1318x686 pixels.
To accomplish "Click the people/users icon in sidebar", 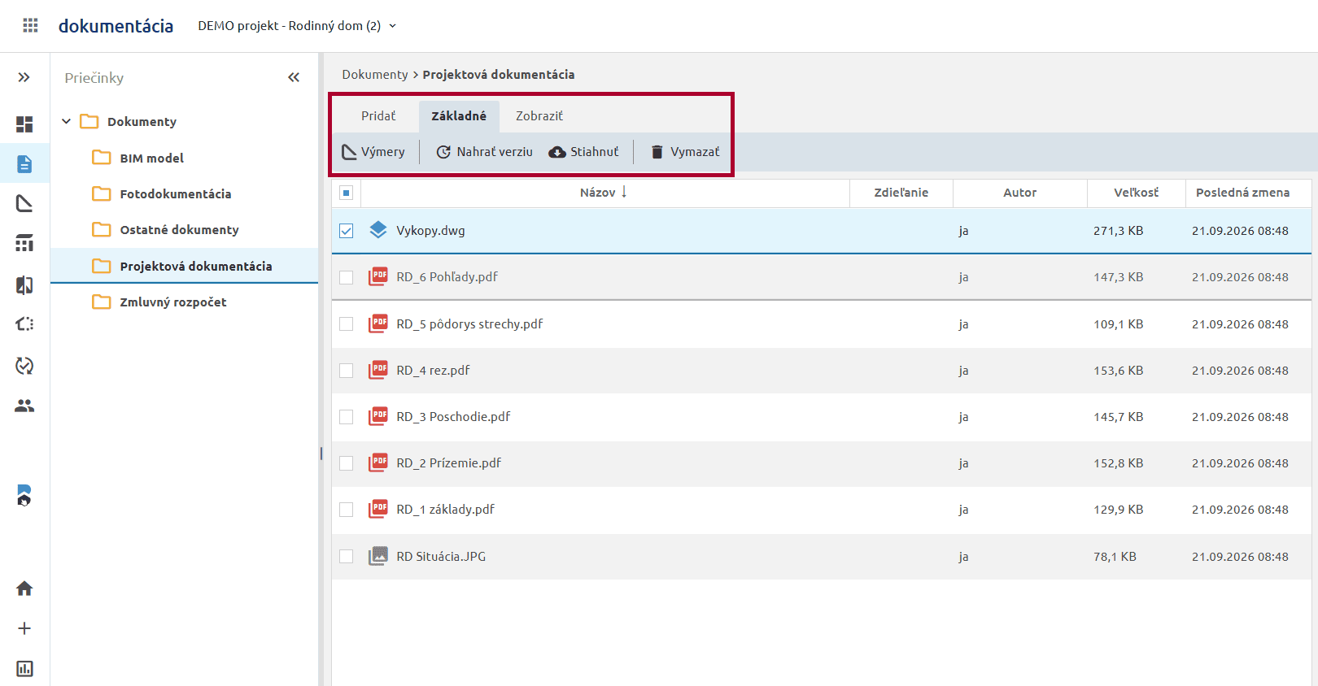I will (24, 406).
